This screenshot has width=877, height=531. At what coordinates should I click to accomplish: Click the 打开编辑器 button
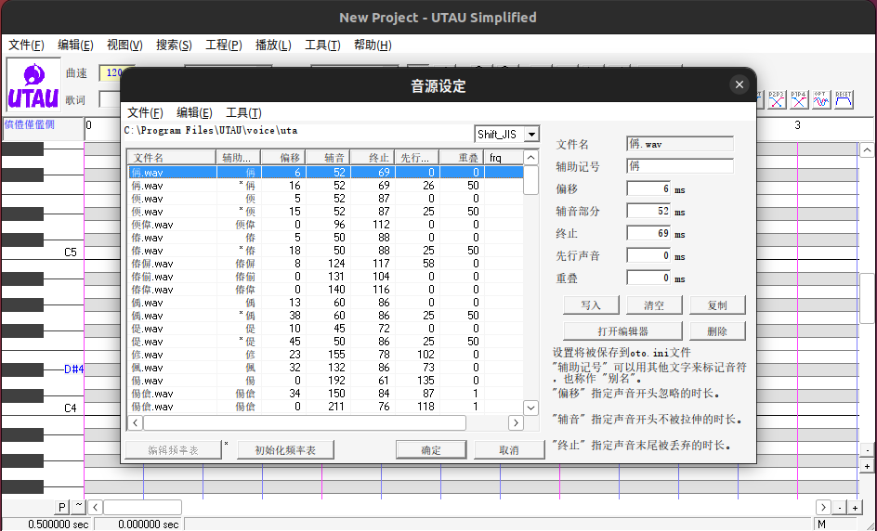622,331
